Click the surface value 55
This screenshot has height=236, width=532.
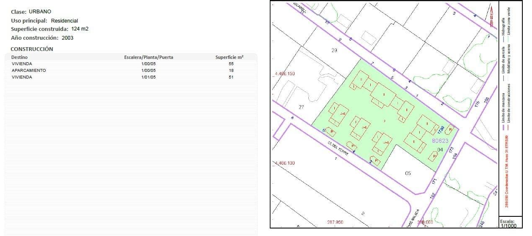click(x=231, y=63)
